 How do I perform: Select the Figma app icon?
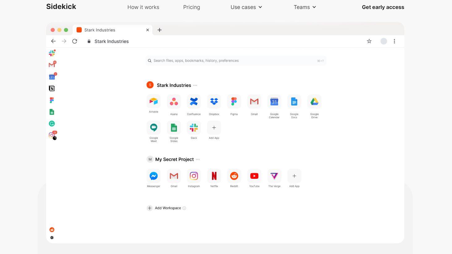click(234, 101)
